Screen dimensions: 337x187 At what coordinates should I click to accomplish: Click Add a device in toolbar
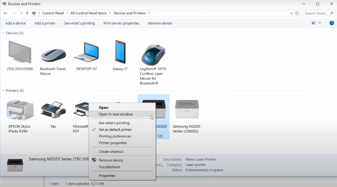pyautogui.click(x=15, y=23)
